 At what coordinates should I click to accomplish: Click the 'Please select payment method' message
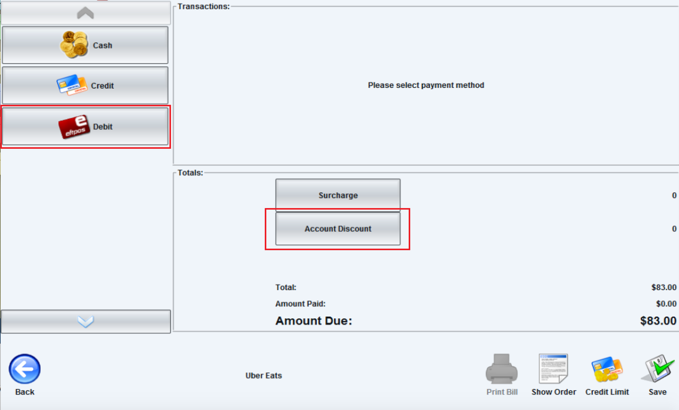click(426, 85)
